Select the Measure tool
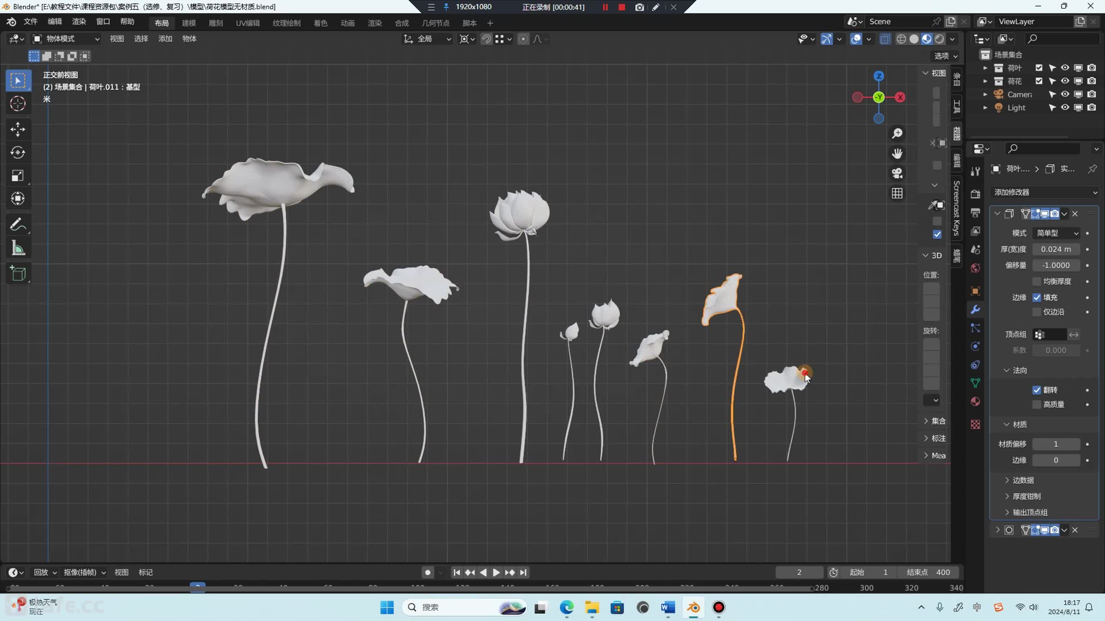 coord(18,248)
